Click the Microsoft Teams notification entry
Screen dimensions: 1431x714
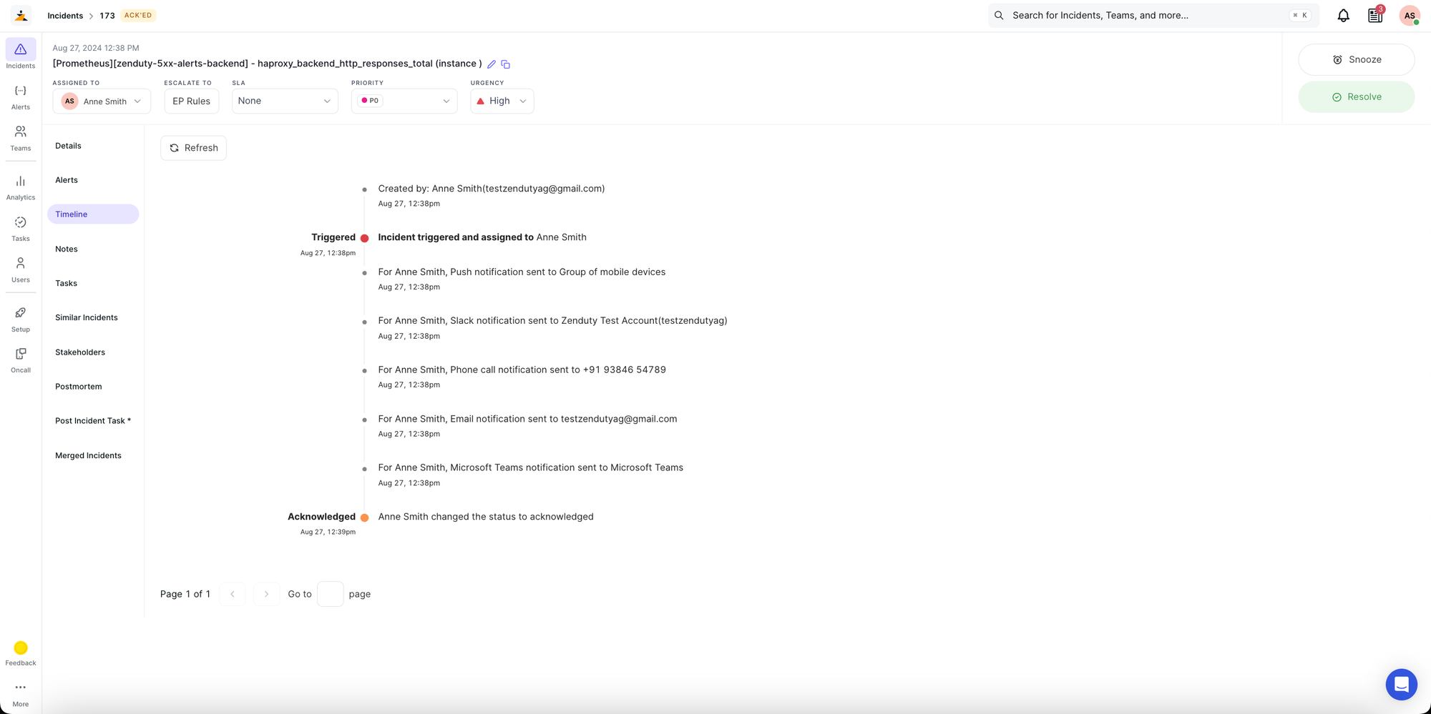(531, 468)
